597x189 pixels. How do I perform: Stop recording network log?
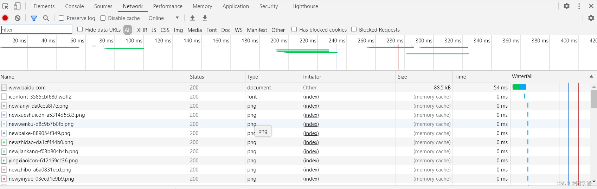click(5, 18)
